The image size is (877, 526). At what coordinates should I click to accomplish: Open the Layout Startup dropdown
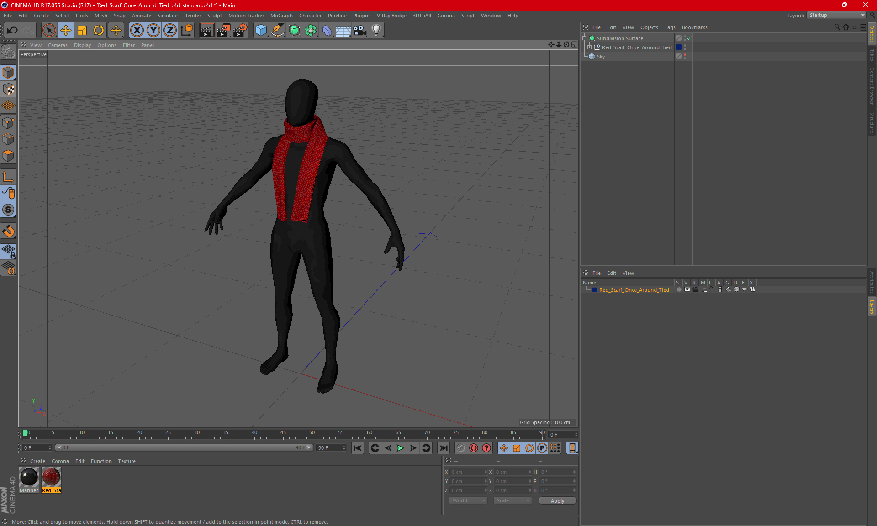coord(836,15)
